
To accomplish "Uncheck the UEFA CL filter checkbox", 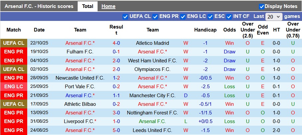I will click(x=125, y=16).
